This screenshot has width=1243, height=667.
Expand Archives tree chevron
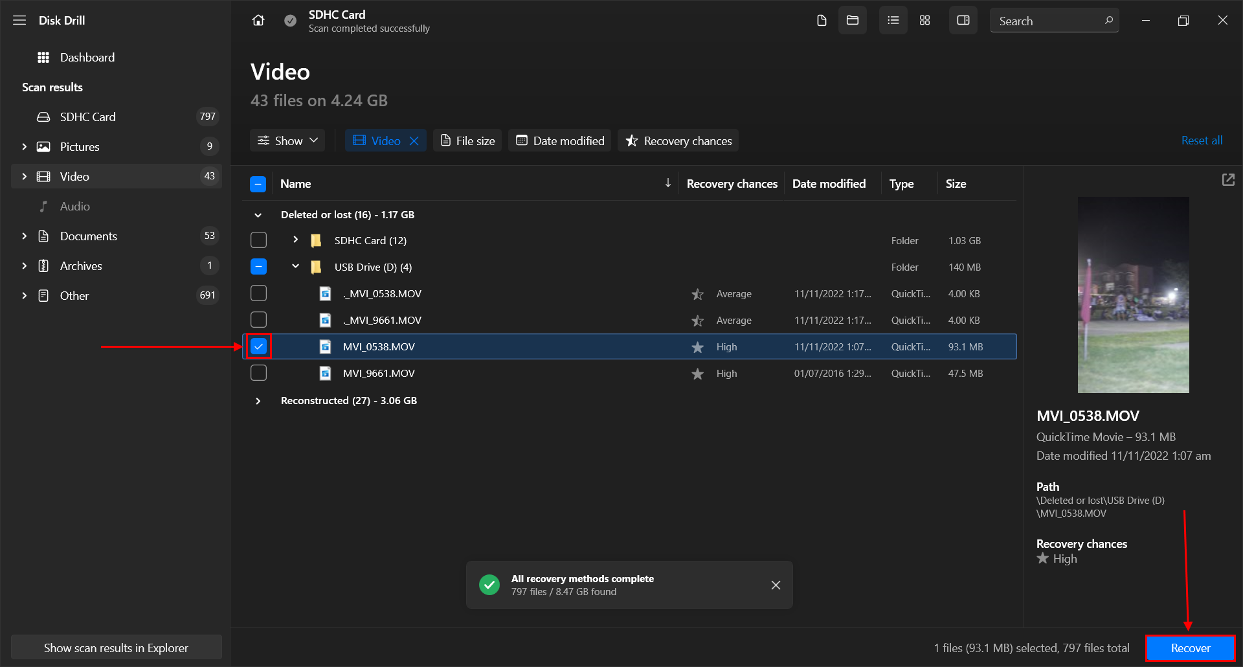point(24,266)
